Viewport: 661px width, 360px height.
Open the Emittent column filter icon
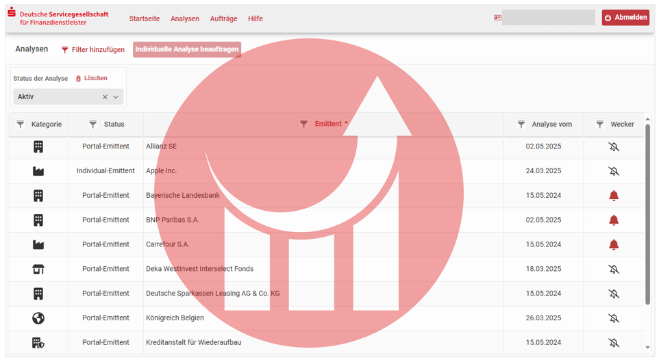303,124
